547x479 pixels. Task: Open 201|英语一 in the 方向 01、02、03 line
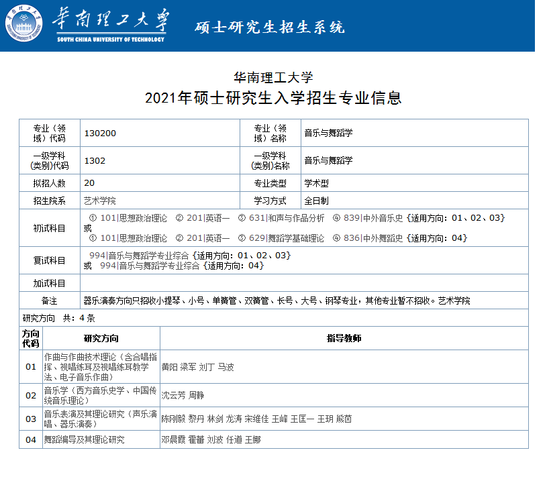coord(208,218)
